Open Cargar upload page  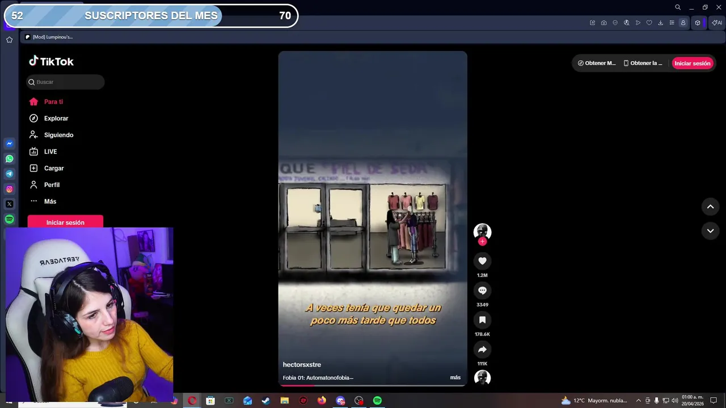pyautogui.click(x=47, y=168)
